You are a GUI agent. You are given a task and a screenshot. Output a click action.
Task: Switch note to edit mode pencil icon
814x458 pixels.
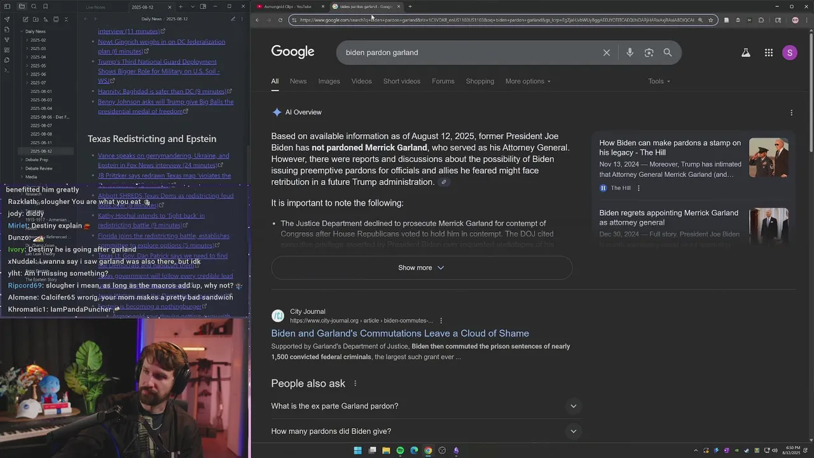tap(233, 19)
